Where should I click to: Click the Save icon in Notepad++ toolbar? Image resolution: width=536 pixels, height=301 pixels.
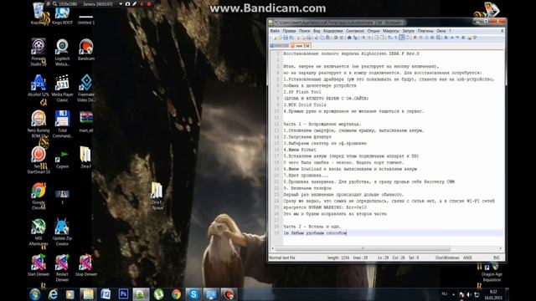click(x=286, y=38)
